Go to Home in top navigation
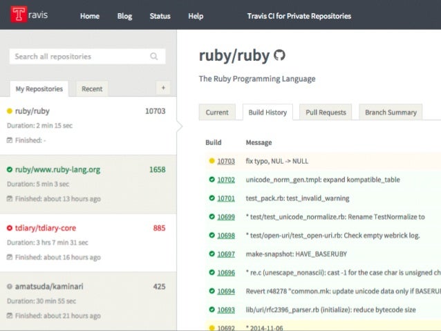 click(x=90, y=16)
